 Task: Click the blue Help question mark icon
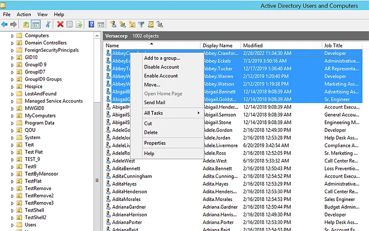[91, 24]
